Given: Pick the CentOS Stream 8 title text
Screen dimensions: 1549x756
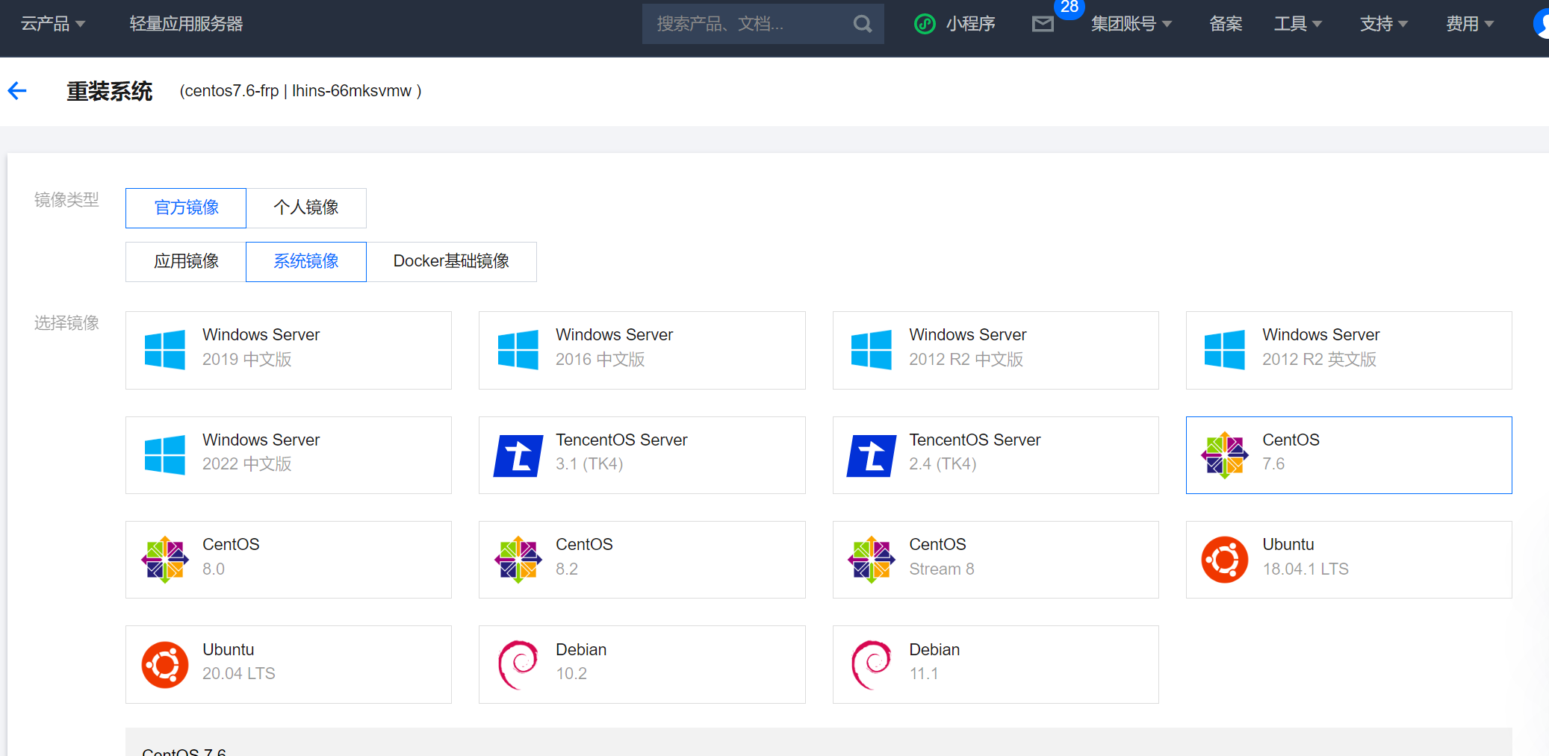Looking at the screenshot, I should point(937,544).
